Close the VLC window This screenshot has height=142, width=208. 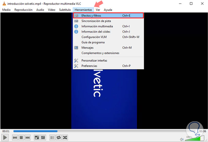coord(202,4)
